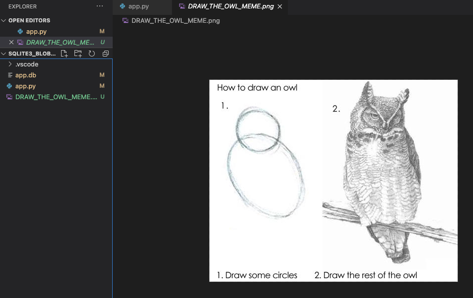Click image icon on DRAW_THE_OWL_MEME.png tab

click(182, 6)
